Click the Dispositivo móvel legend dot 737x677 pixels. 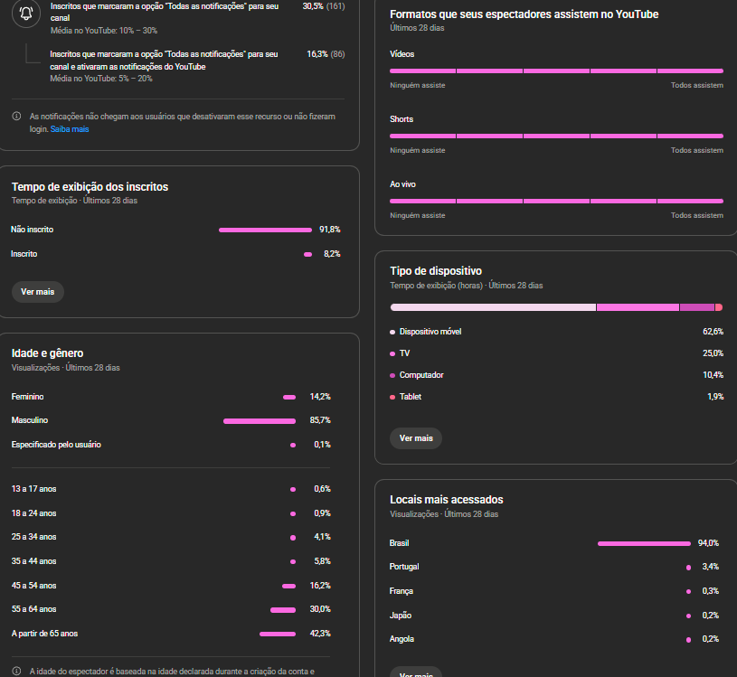pos(392,332)
